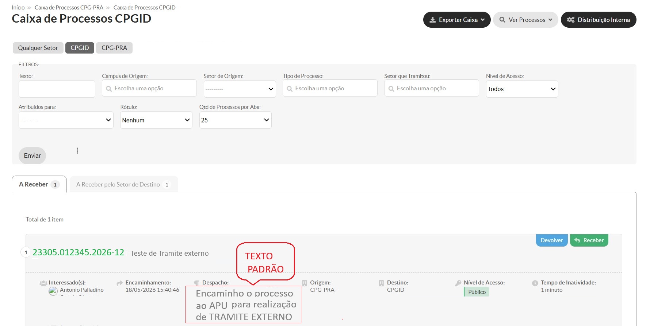Open the Setor de Origem dropdown
Image resolution: width=650 pixels, height=326 pixels.
tap(240, 89)
